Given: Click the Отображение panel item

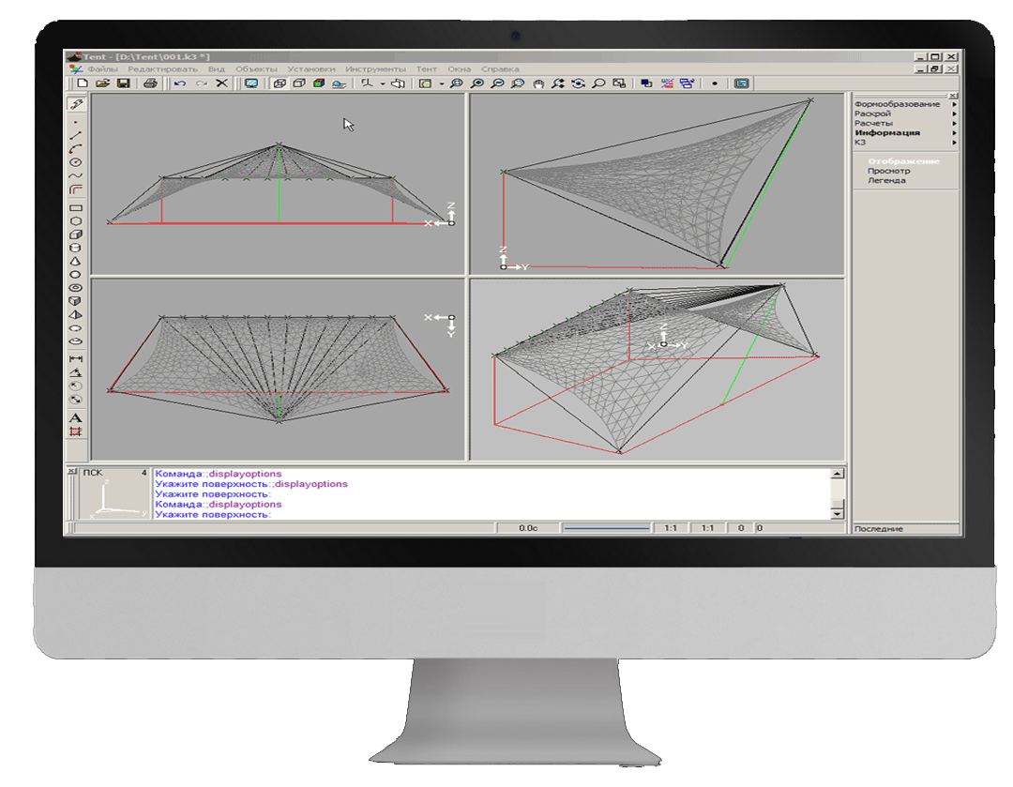Looking at the screenshot, I should [903, 161].
